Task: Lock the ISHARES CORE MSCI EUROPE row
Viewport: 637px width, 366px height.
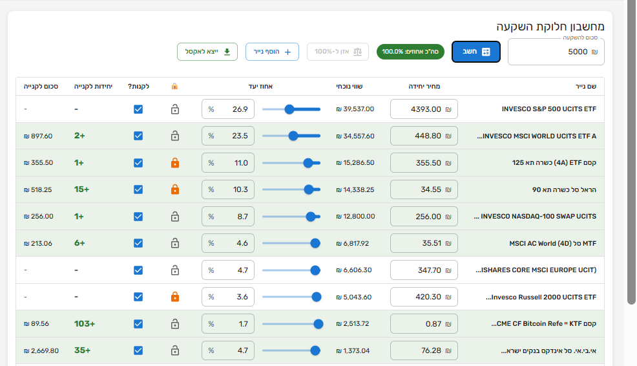Action: (174, 270)
